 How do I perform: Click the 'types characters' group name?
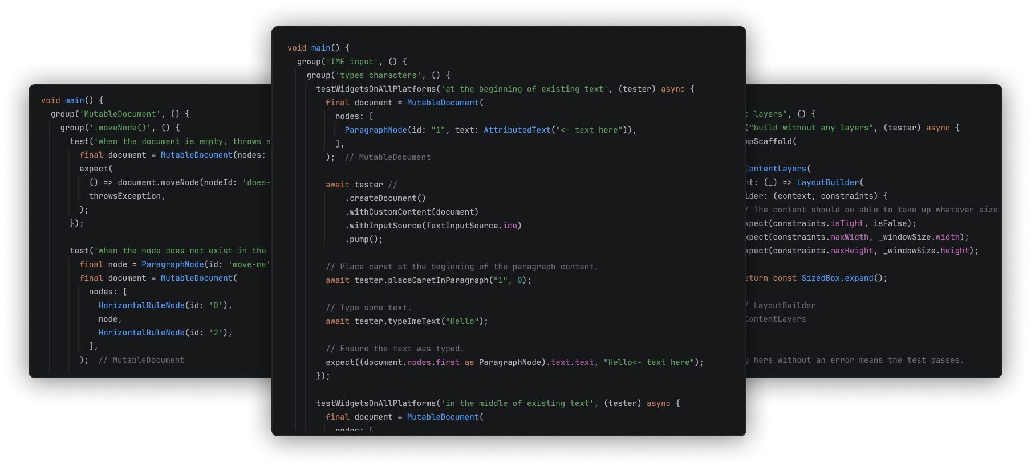379,75
